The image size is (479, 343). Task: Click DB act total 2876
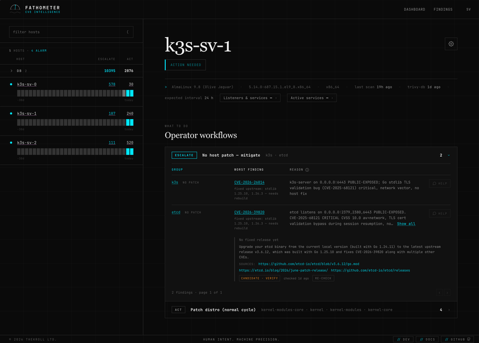click(129, 71)
